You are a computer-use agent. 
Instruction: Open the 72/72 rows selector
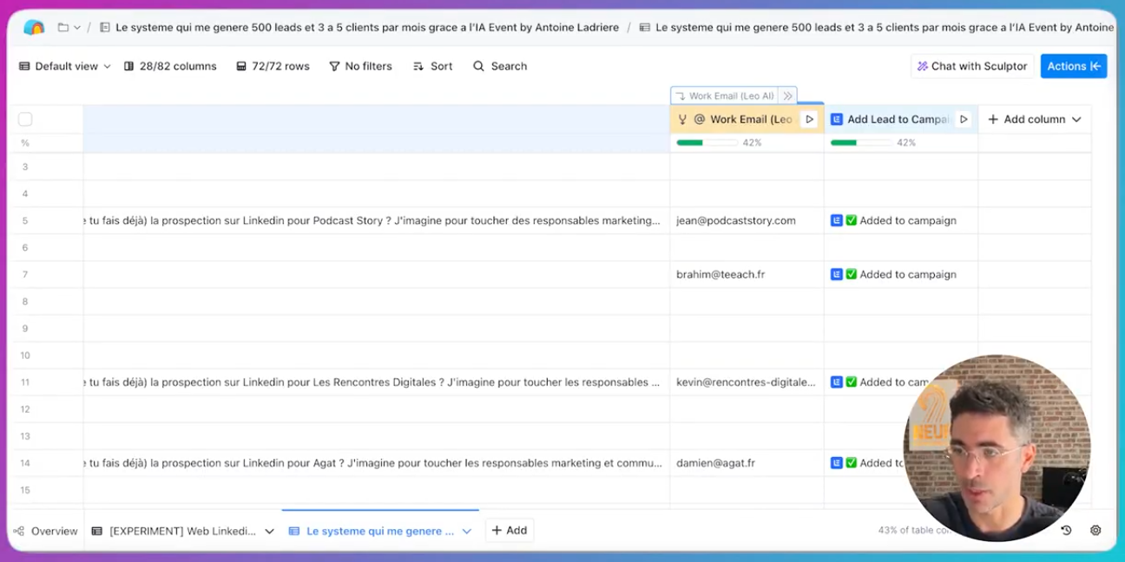(x=273, y=66)
